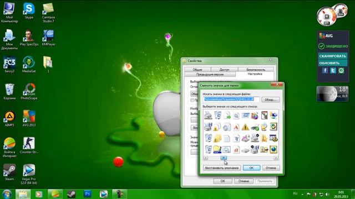355x199 pixels.
Task: Select the PhotoScape desktop icon
Action: coord(29,92)
